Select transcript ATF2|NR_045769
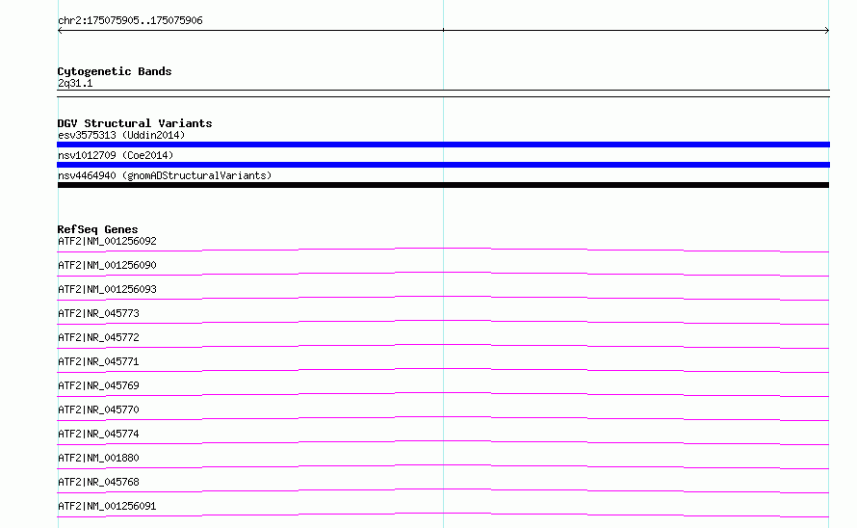 (98, 385)
